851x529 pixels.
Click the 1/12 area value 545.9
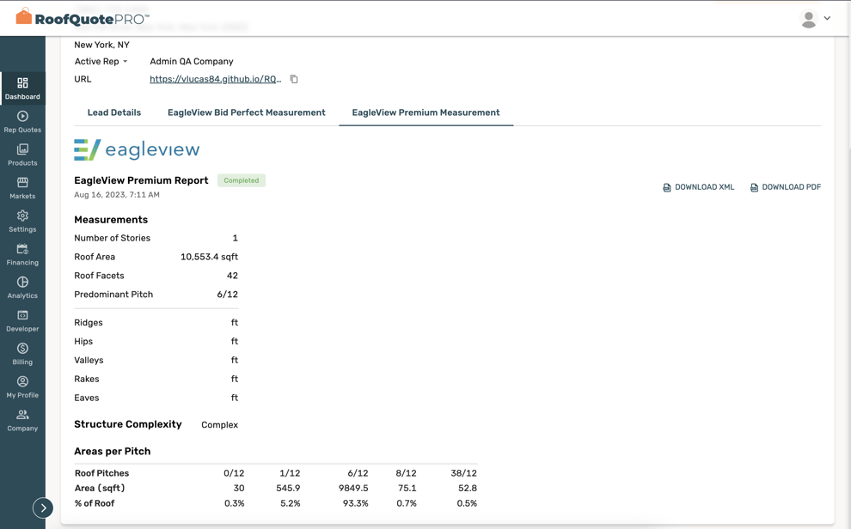point(288,489)
